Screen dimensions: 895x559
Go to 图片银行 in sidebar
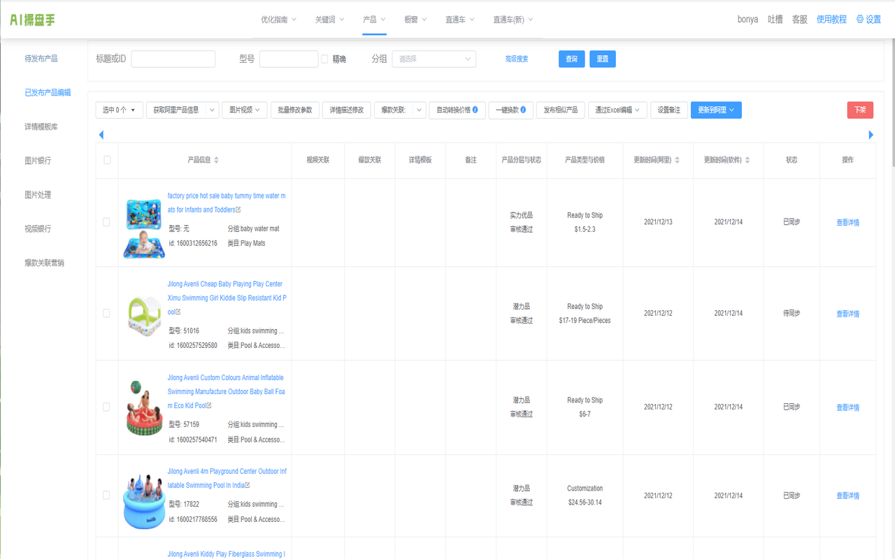click(38, 161)
